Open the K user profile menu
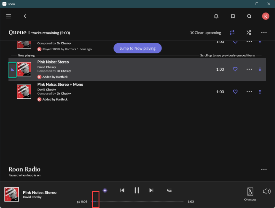Image resolution: width=275 pixels, height=208 pixels. click(266, 16)
